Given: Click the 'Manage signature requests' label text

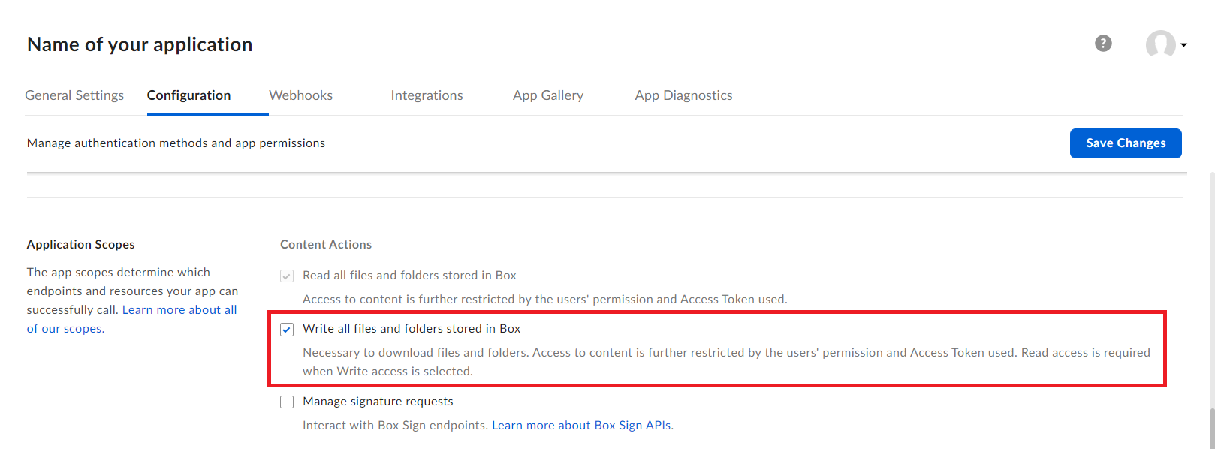Looking at the screenshot, I should (x=378, y=402).
